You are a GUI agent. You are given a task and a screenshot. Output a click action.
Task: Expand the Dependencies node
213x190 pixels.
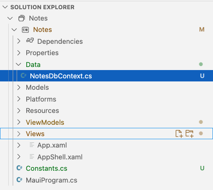(x=19, y=41)
